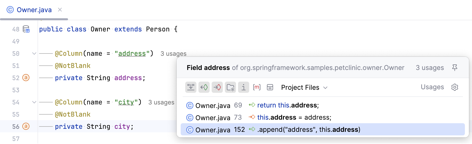Screen dimensions: 472x144
Task: Click the merge usages on same line icon
Action: coord(191,87)
